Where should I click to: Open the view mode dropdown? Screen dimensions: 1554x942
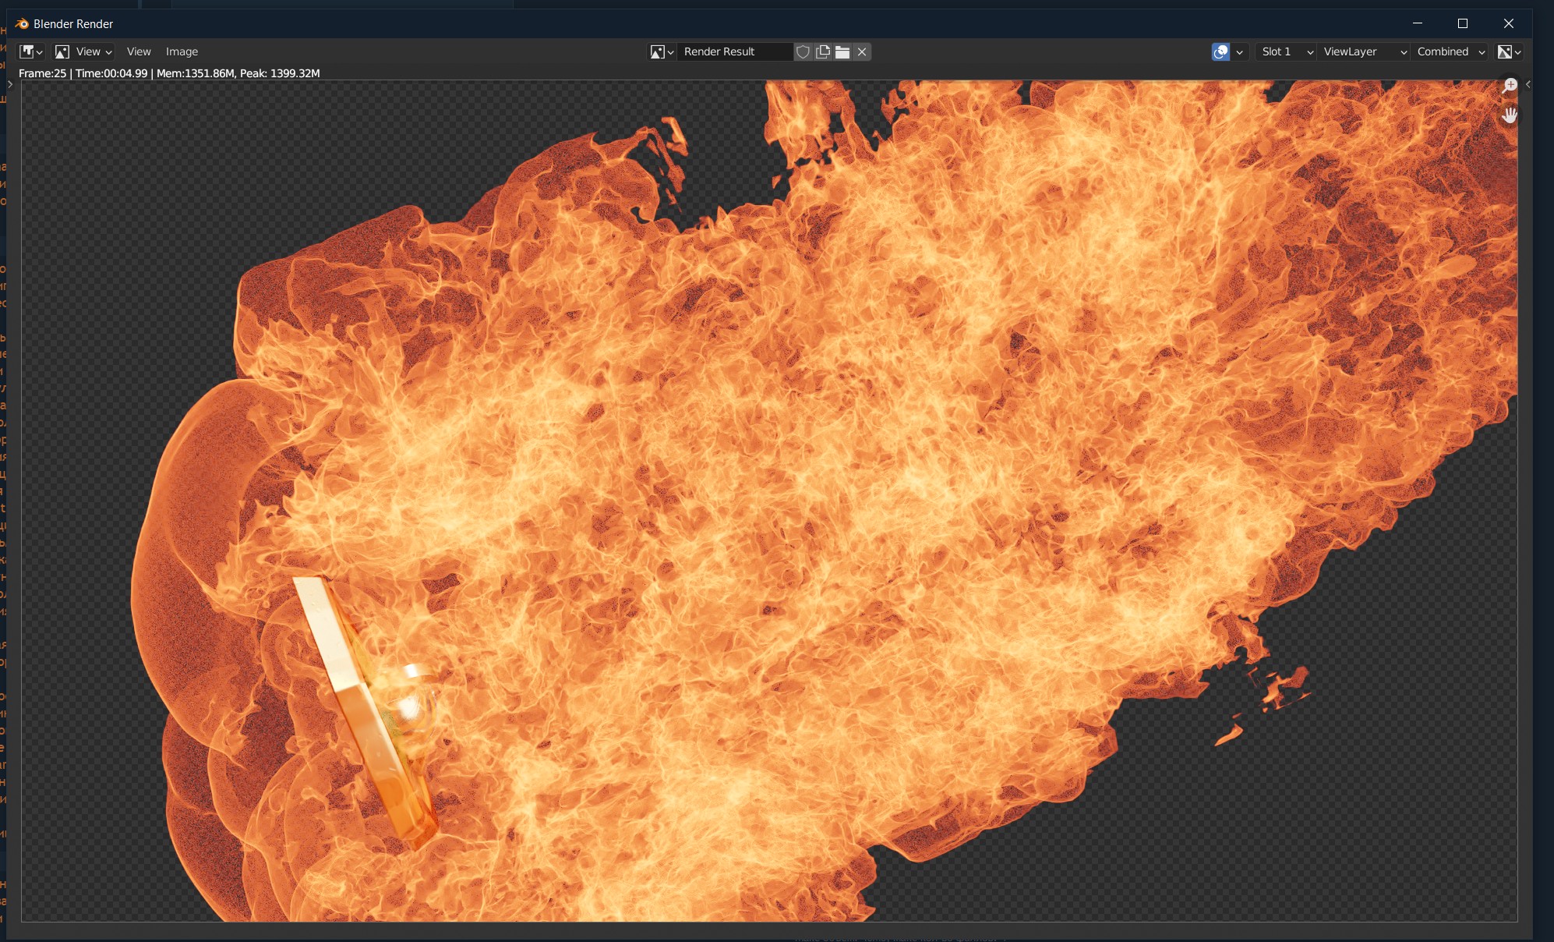coord(84,51)
